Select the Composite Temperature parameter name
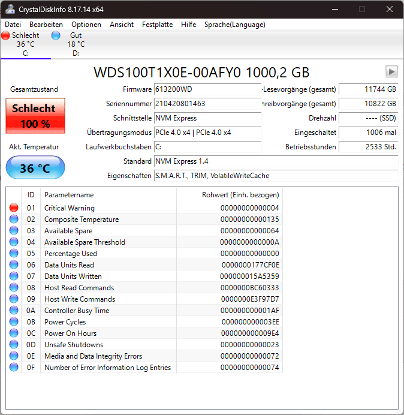This screenshot has height=415, width=404. 82,219
